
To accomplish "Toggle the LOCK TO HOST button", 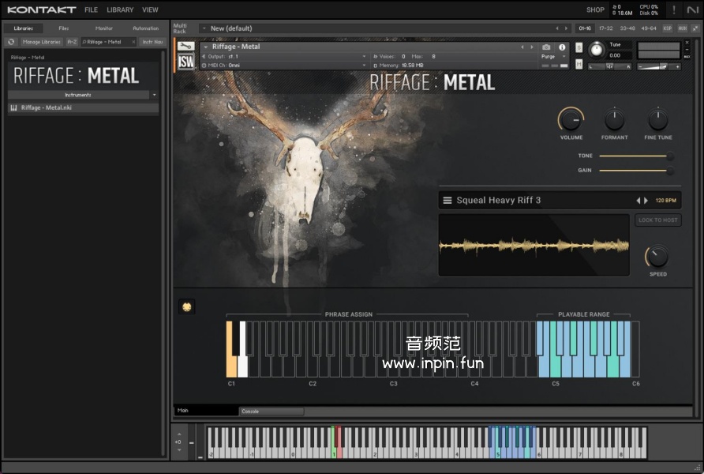I will (x=657, y=220).
